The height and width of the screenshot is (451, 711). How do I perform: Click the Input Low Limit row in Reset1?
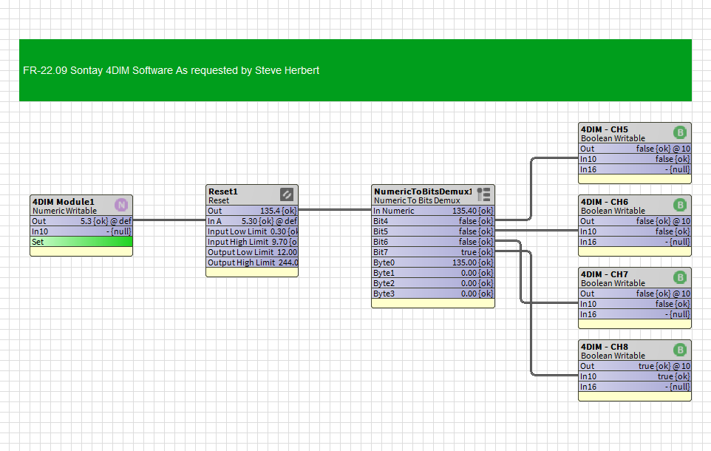(x=252, y=231)
